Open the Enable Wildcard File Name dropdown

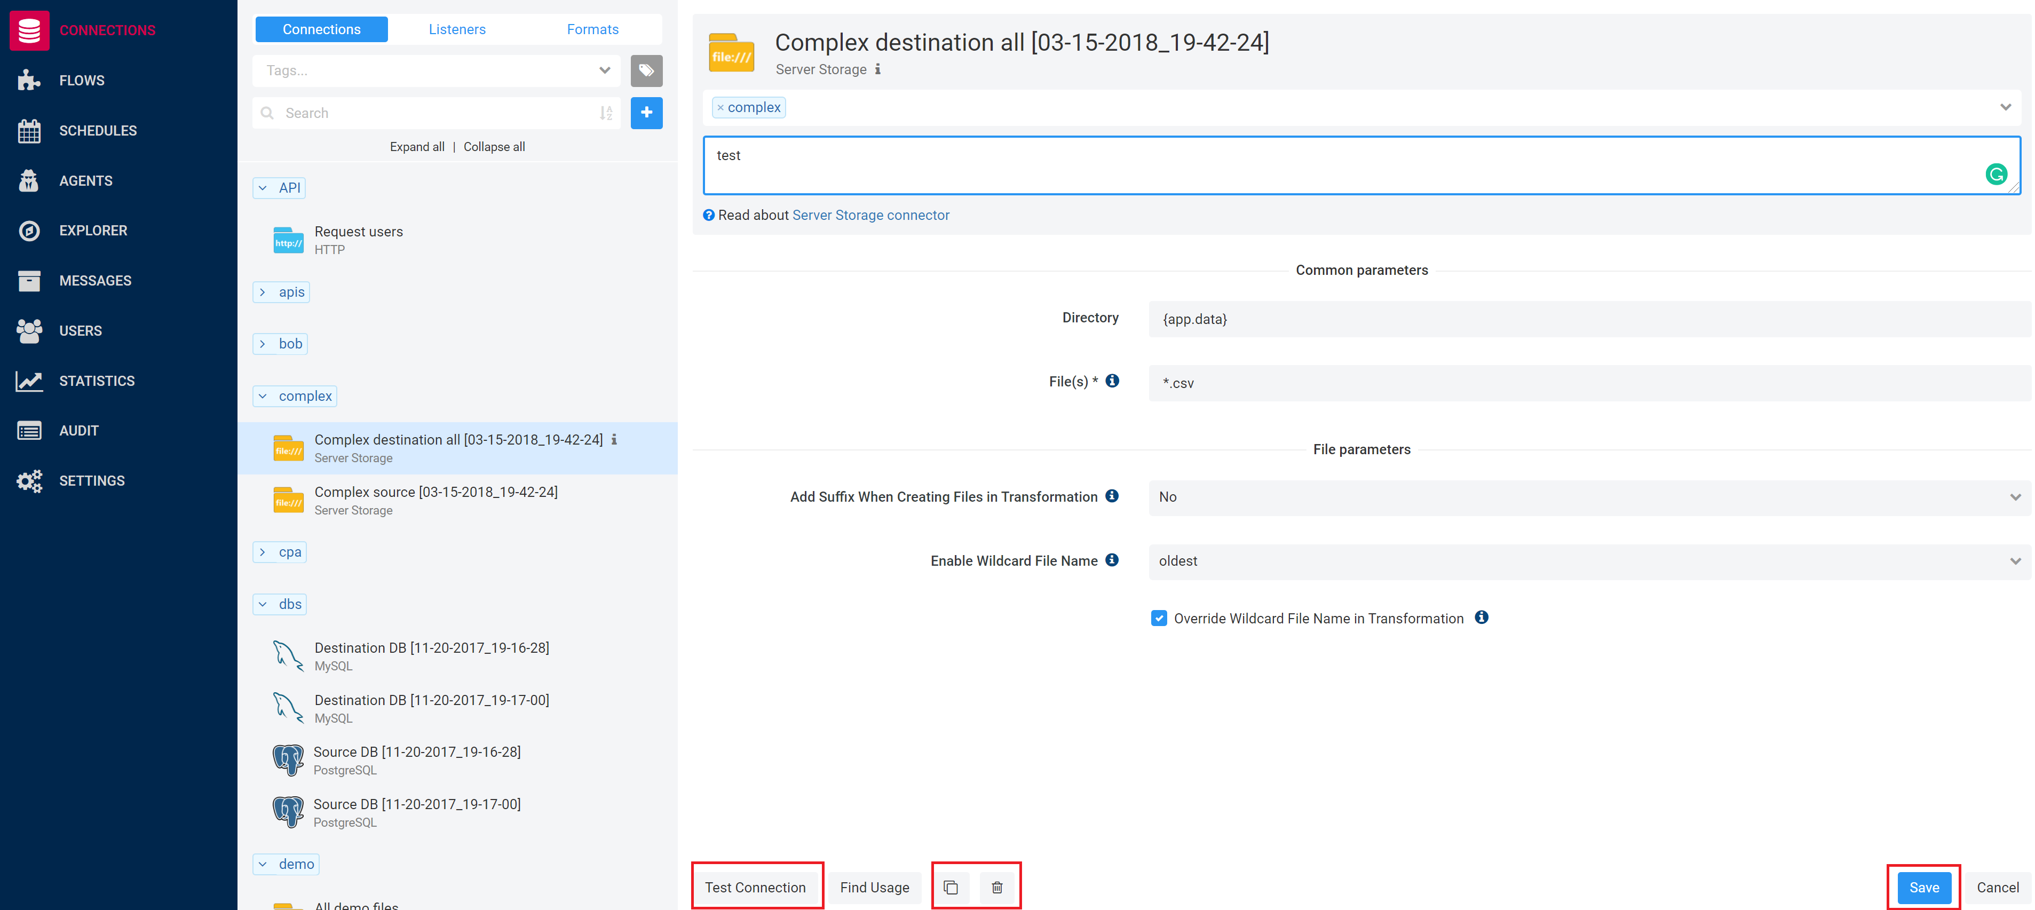(x=1589, y=561)
